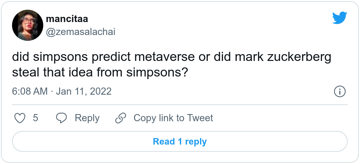
Task: Click the like count "5"
Action: [35, 118]
